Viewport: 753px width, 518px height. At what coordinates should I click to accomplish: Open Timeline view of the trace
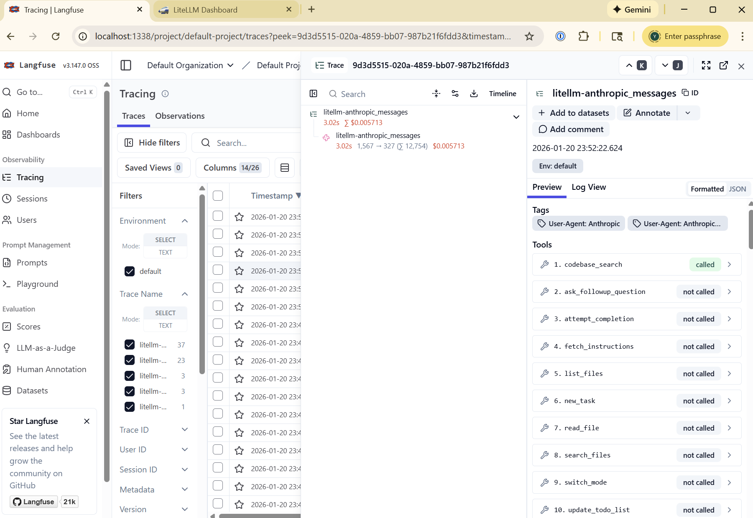pos(503,94)
